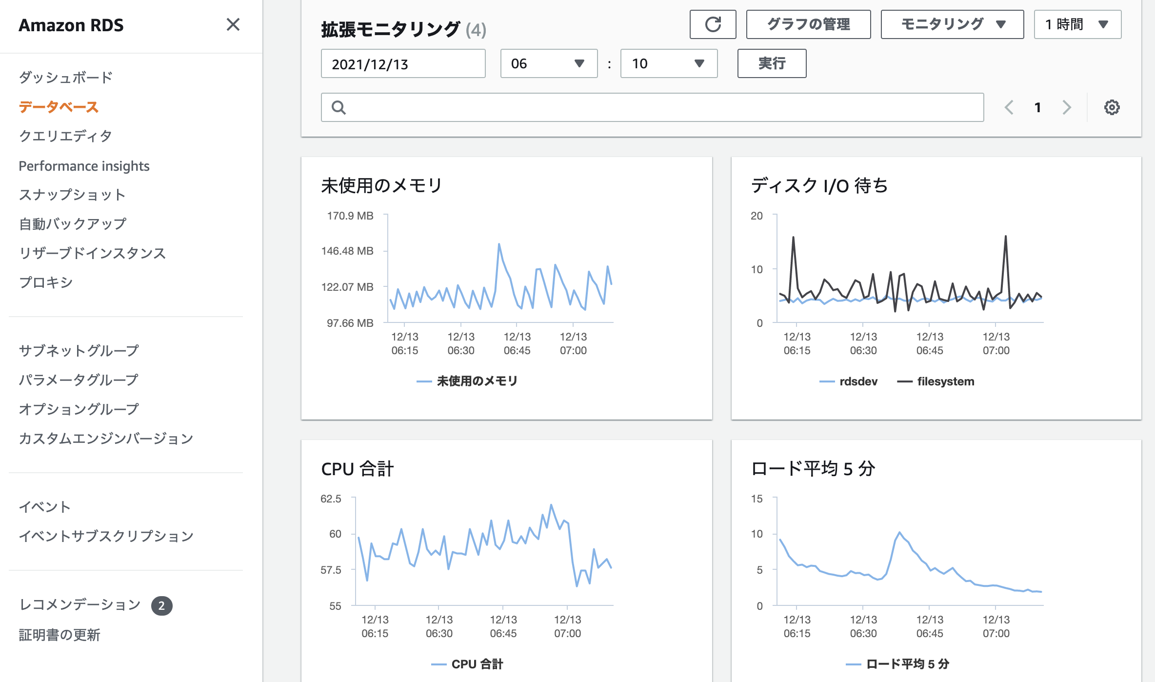
Task: Toggle the CPU 合計 legend entry
Action: [476, 664]
